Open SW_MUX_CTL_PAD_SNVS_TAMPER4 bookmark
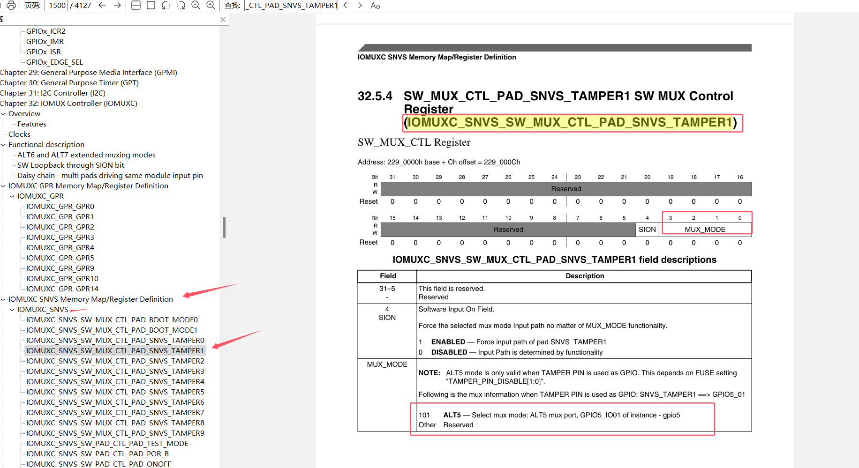The width and height of the screenshot is (859, 468). pos(115,382)
